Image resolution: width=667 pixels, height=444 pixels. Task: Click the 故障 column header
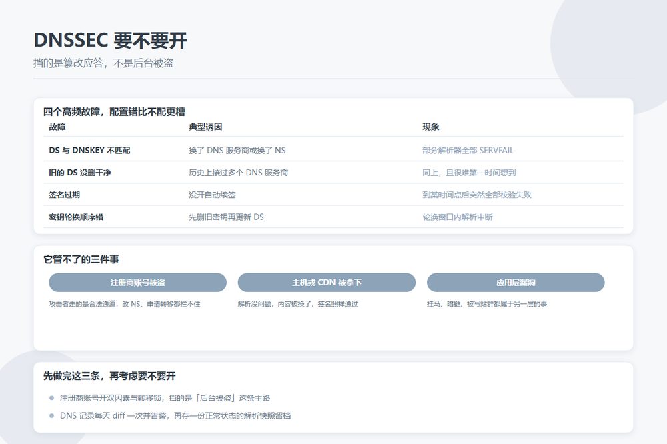pos(57,127)
